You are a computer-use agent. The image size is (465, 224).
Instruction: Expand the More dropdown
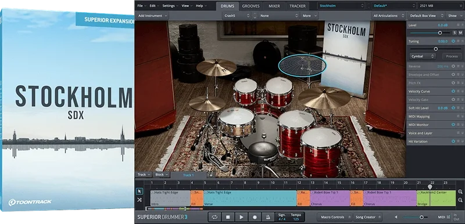coord(309,16)
